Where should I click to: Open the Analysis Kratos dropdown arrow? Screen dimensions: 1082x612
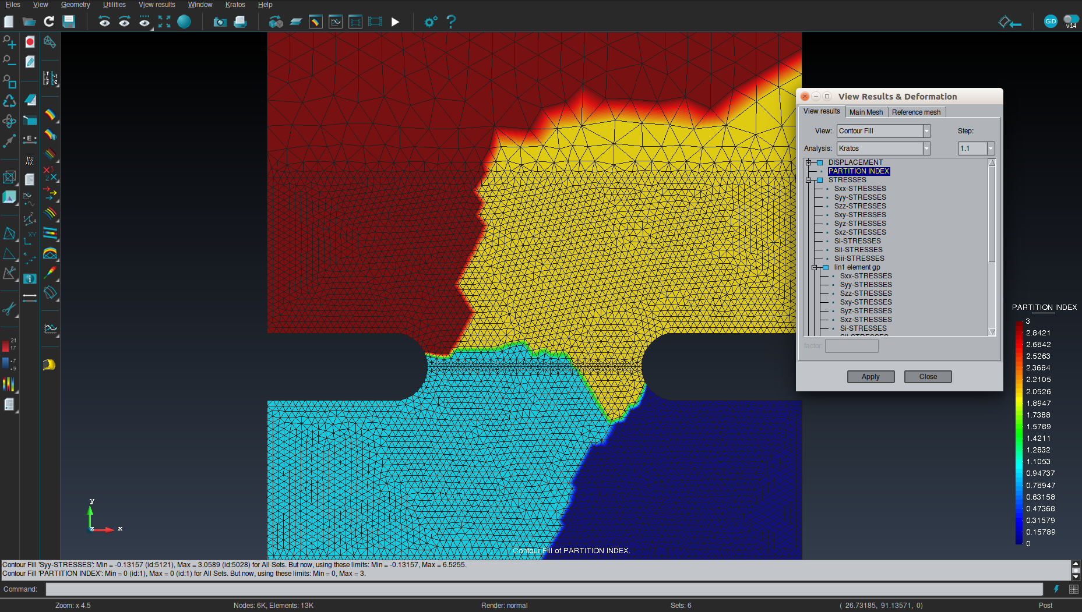(926, 148)
